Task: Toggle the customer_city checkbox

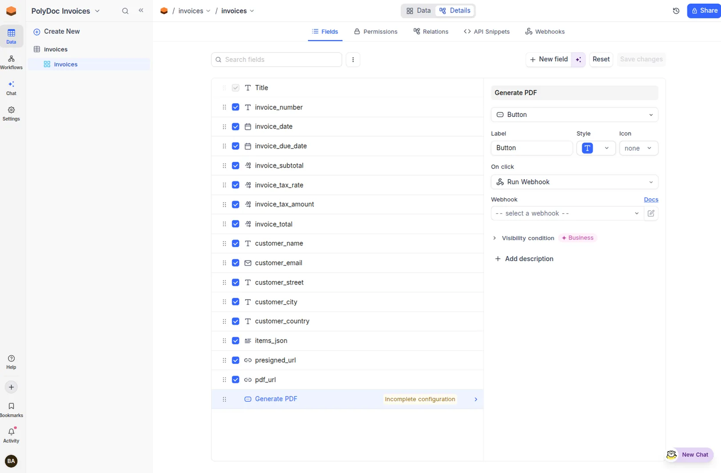Action: click(236, 302)
